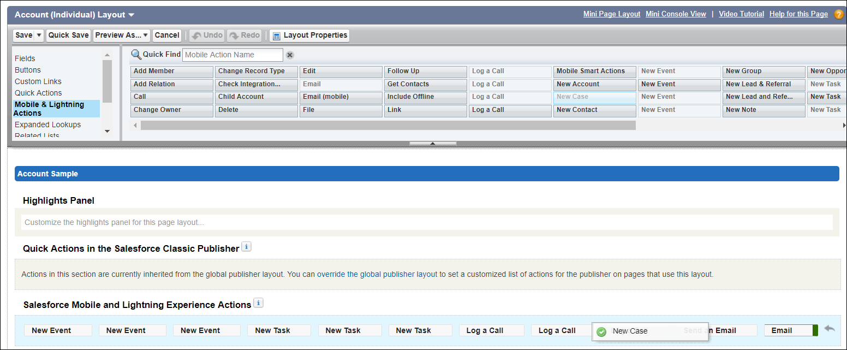
Task: Select Custom Links in the sidebar list
Action: click(x=38, y=81)
